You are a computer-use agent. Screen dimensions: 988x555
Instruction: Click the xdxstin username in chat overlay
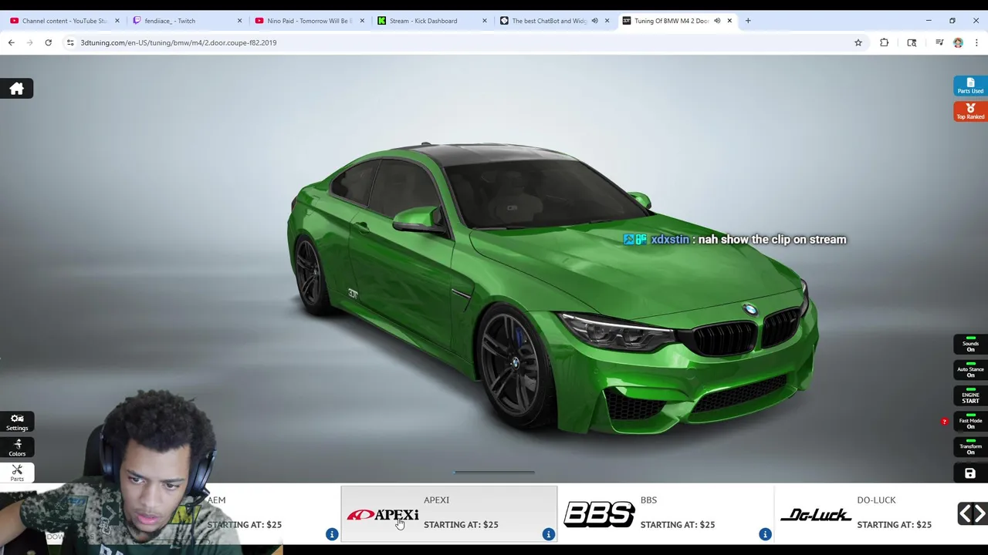(669, 239)
